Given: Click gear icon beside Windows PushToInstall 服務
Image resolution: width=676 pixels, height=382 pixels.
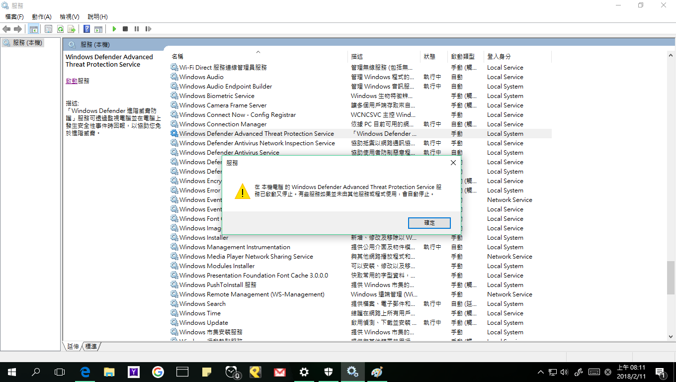Looking at the screenshot, I should [174, 285].
